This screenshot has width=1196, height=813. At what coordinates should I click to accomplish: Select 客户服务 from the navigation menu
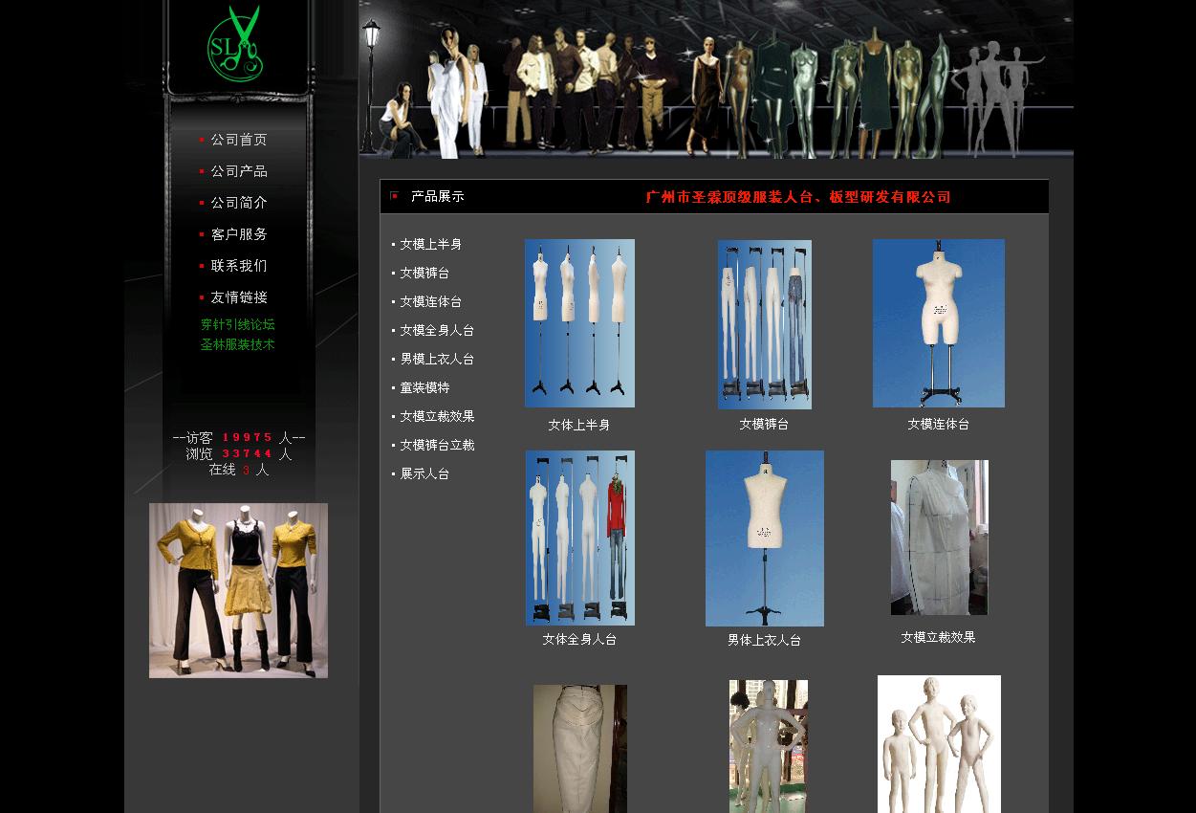pyautogui.click(x=238, y=234)
